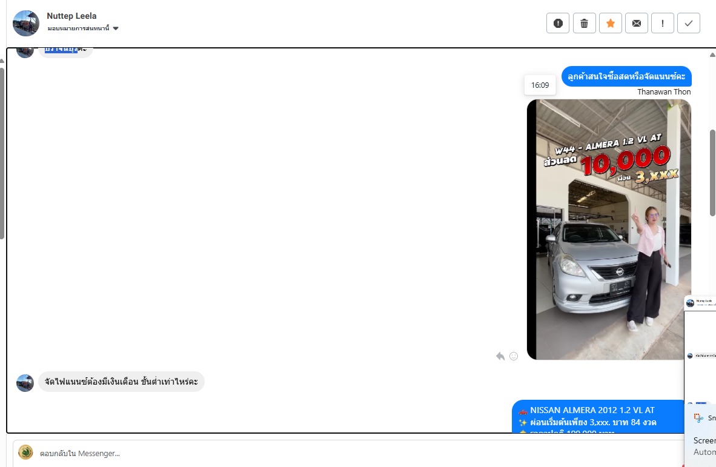
Task: Click customer message about minimum salary finance
Action: coord(121,382)
